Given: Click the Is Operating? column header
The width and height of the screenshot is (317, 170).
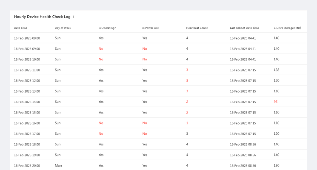Looking at the screenshot, I should pos(107,28).
